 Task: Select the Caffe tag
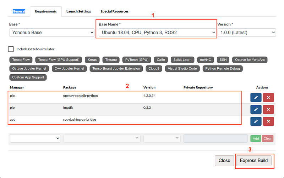(161, 60)
